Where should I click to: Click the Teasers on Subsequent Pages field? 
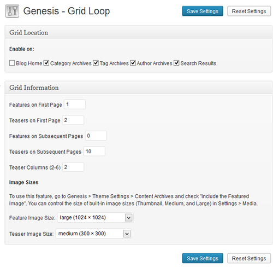94,152
